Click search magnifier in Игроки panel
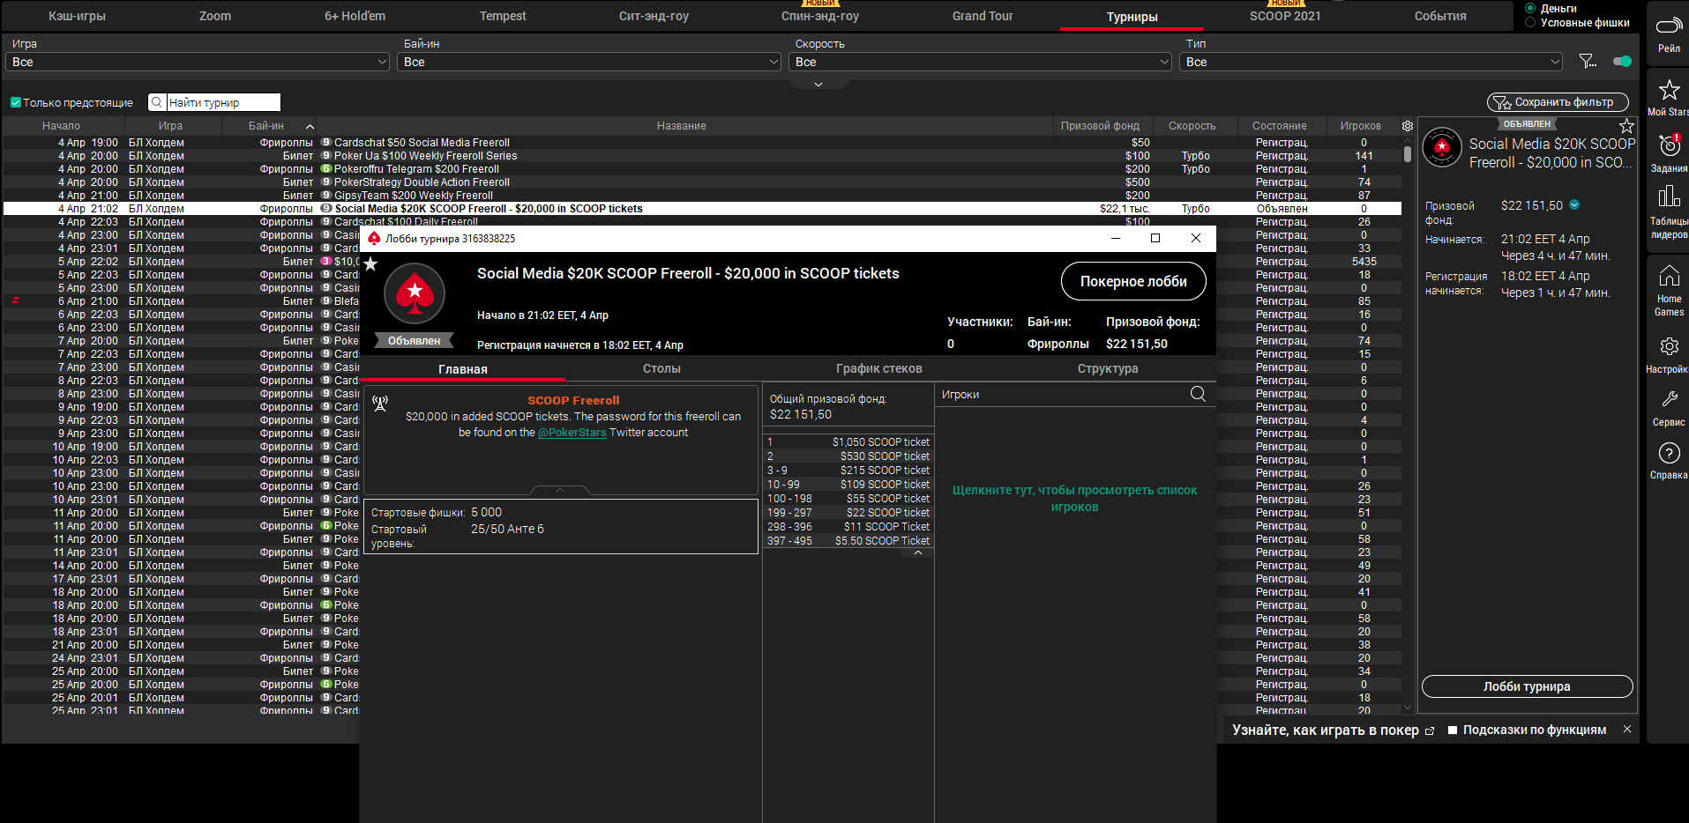Screen dimensions: 1689x823 1198,394
